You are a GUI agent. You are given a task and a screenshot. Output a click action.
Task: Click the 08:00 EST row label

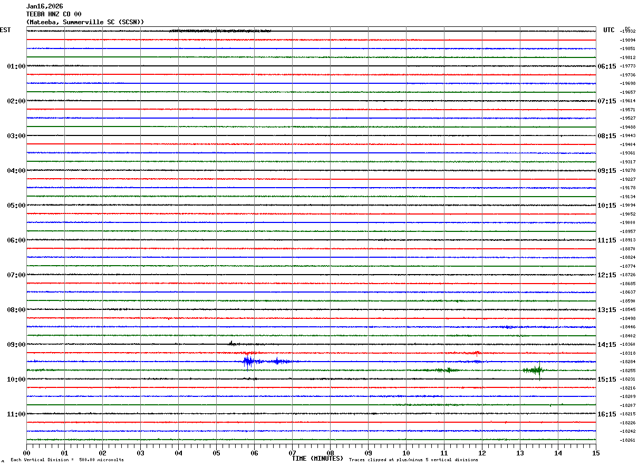click(x=16, y=310)
